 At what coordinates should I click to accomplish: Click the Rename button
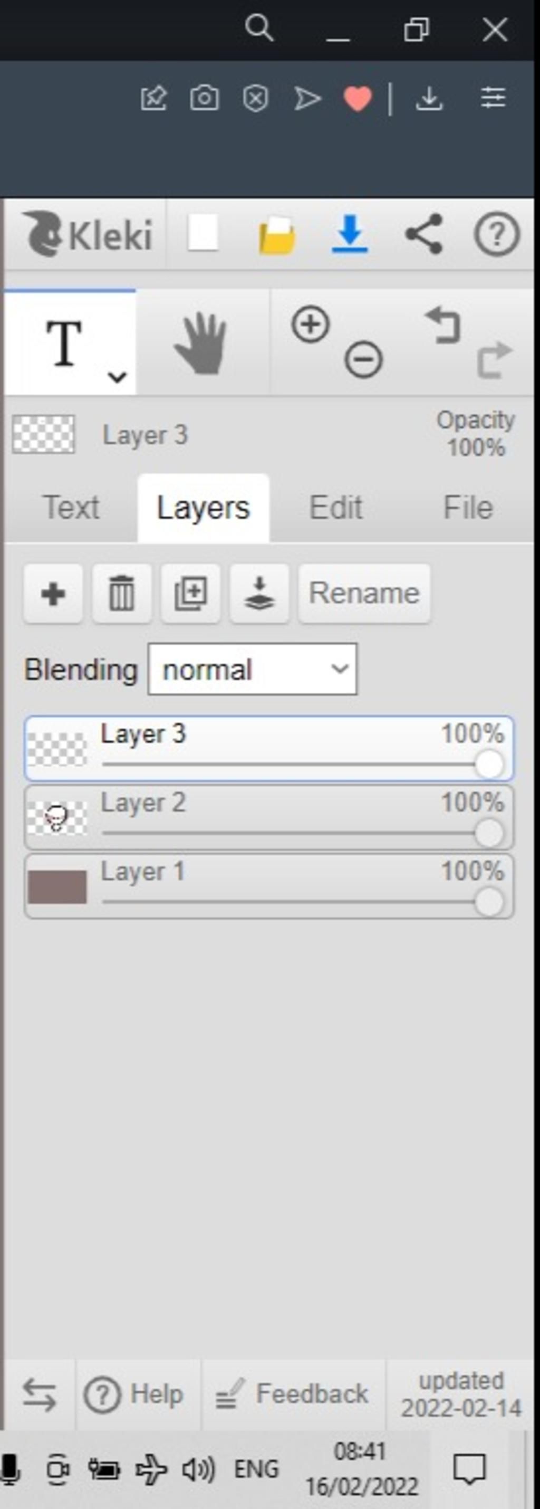click(364, 594)
